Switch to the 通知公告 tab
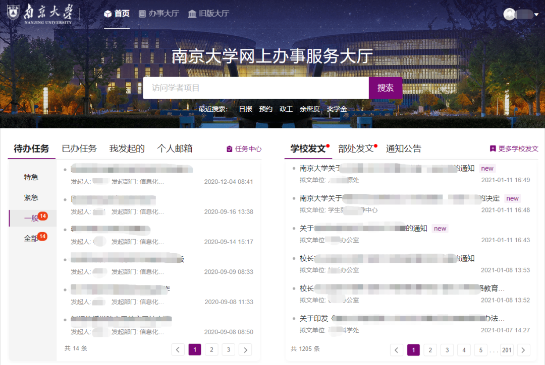Viewport: 545px width, 365px height. coord(404,149)
